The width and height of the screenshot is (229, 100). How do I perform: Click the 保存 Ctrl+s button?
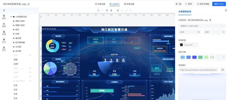tap(219, 4)
